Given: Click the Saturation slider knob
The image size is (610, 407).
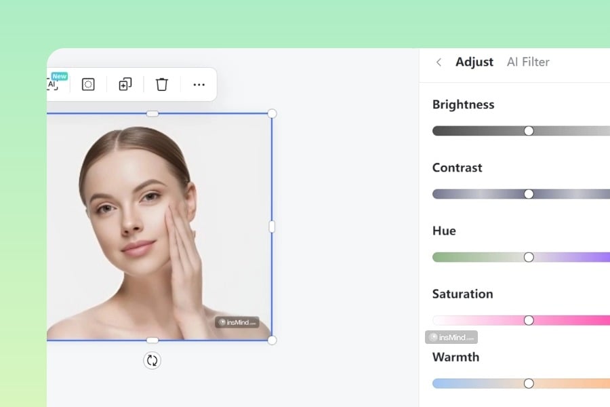Looking at the screenshot, I should 529,320.
